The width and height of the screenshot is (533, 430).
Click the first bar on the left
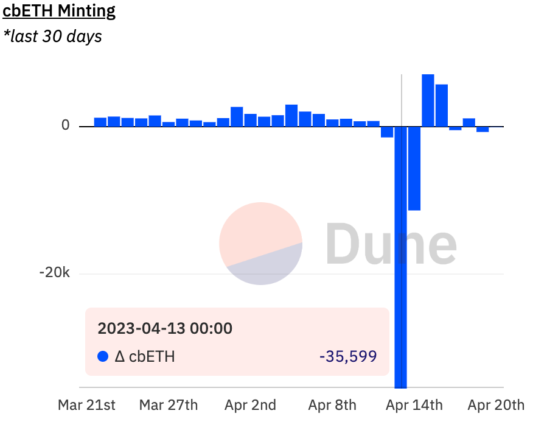point(100,122)
